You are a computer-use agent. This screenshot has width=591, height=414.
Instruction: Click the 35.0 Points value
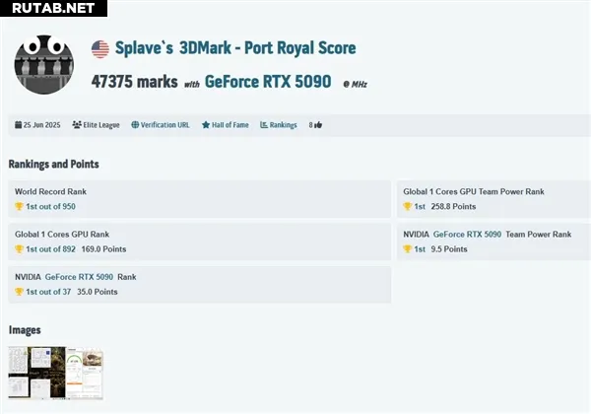(x=98, y=292)
